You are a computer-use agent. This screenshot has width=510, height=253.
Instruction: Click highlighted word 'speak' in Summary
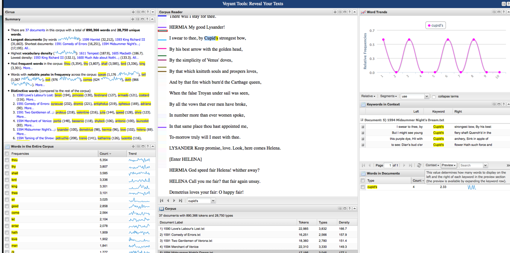[102, 75]
